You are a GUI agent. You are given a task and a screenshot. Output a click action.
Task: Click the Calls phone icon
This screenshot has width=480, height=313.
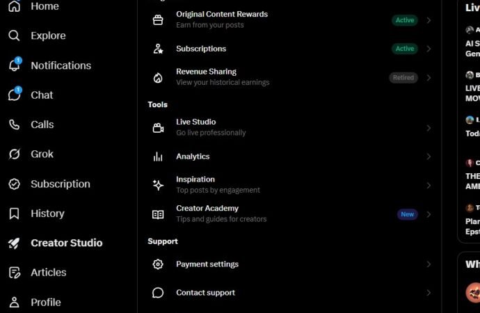click(x=14, y=125)
